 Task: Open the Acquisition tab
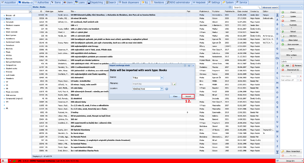9,2
